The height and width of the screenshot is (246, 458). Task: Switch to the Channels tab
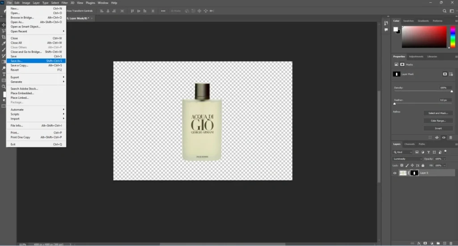coord(410,144)
